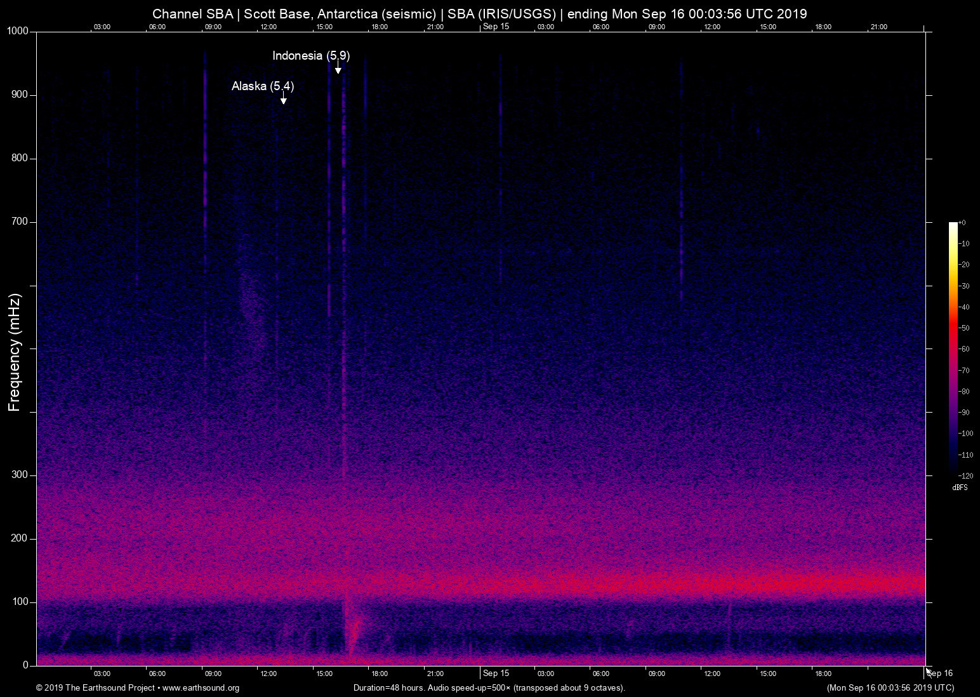The height and width of the screenshot is (697, 980).
Task: Click the 300 frequency tick label
Action: tap(20, 475)
